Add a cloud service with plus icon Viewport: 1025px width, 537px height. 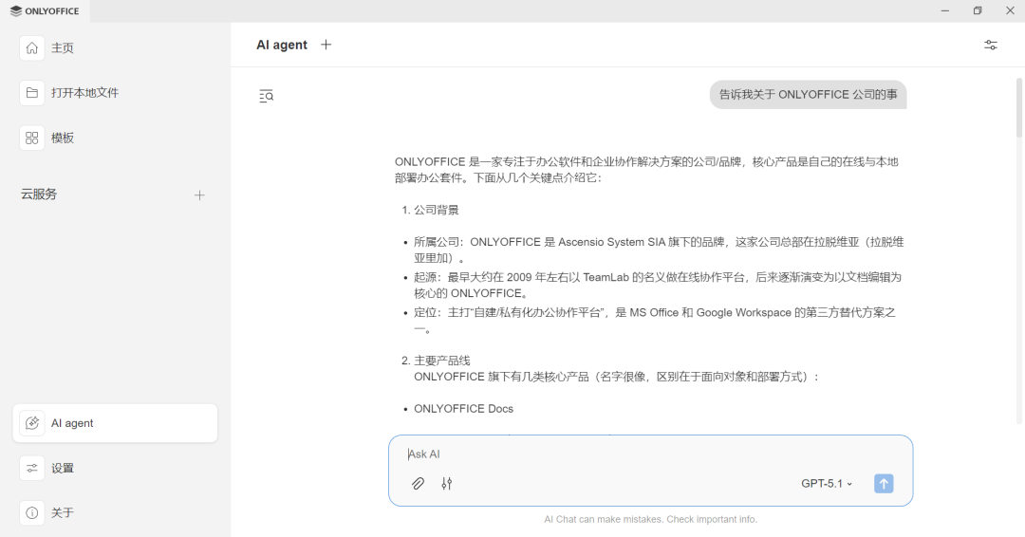[x=199, y=194]
